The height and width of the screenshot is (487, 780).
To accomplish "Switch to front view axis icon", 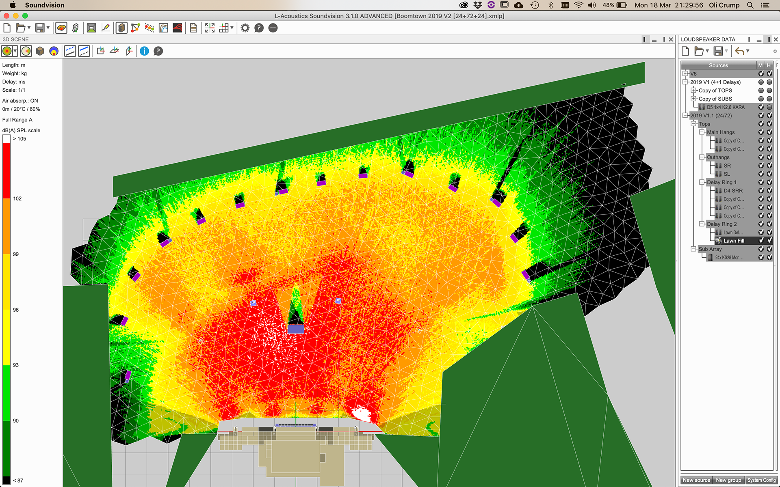I will click(101, 51).
